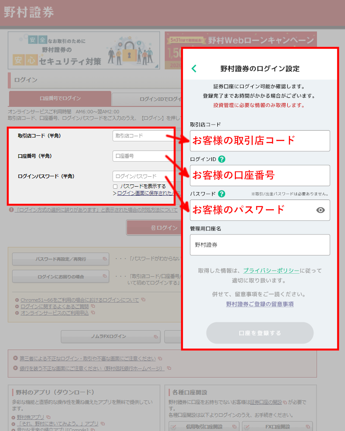Switch to ログインIDでログイン tab
345x431 pixels.
(147, 99)
